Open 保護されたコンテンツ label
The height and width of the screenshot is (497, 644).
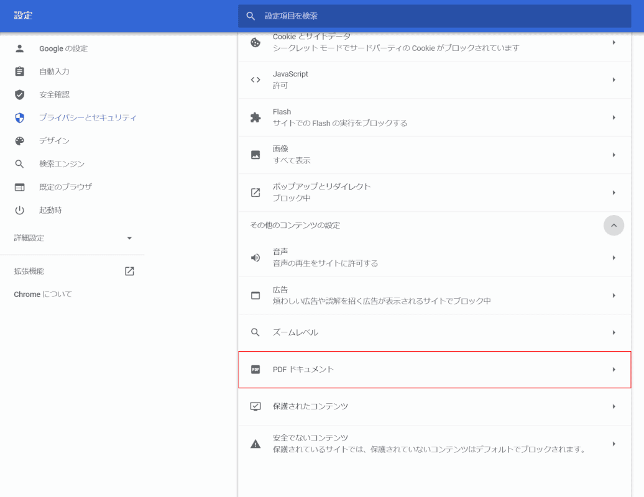coord(310,406)
